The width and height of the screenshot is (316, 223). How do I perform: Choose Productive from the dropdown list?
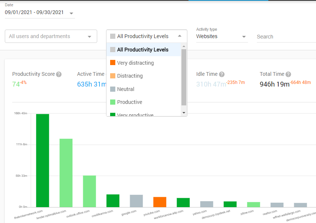pos(129,102)
